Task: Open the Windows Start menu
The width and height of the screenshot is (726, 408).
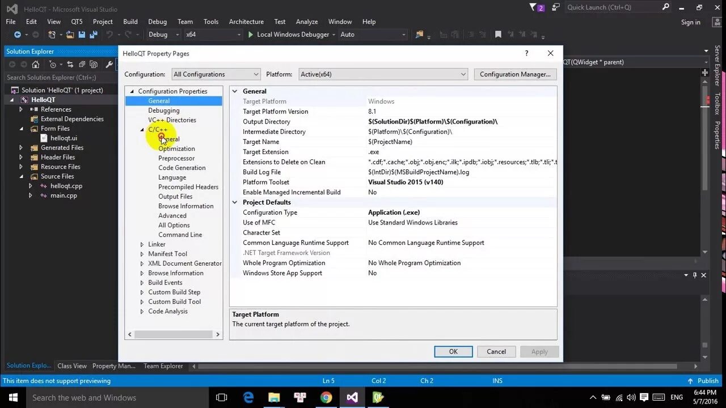Action: point(13,397)
